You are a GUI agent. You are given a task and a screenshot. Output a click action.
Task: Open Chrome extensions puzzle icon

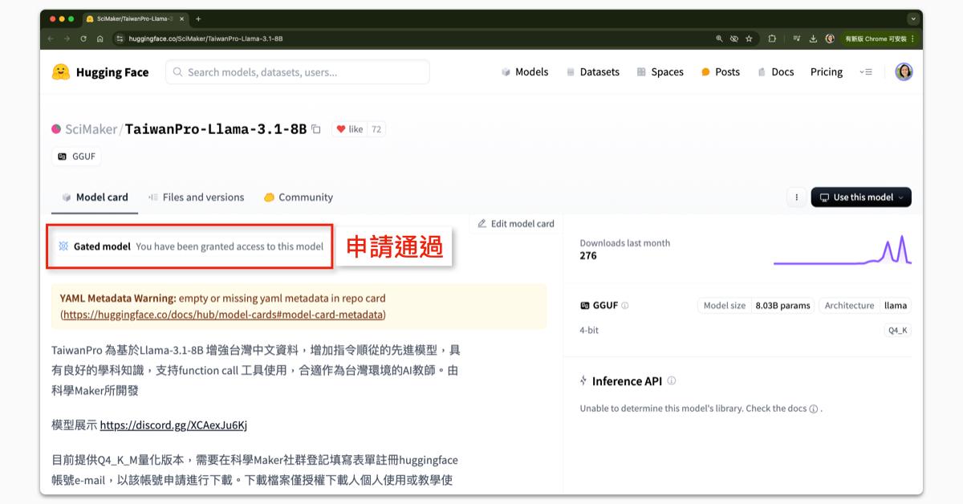pyautogui.click(x=772, y=39)
